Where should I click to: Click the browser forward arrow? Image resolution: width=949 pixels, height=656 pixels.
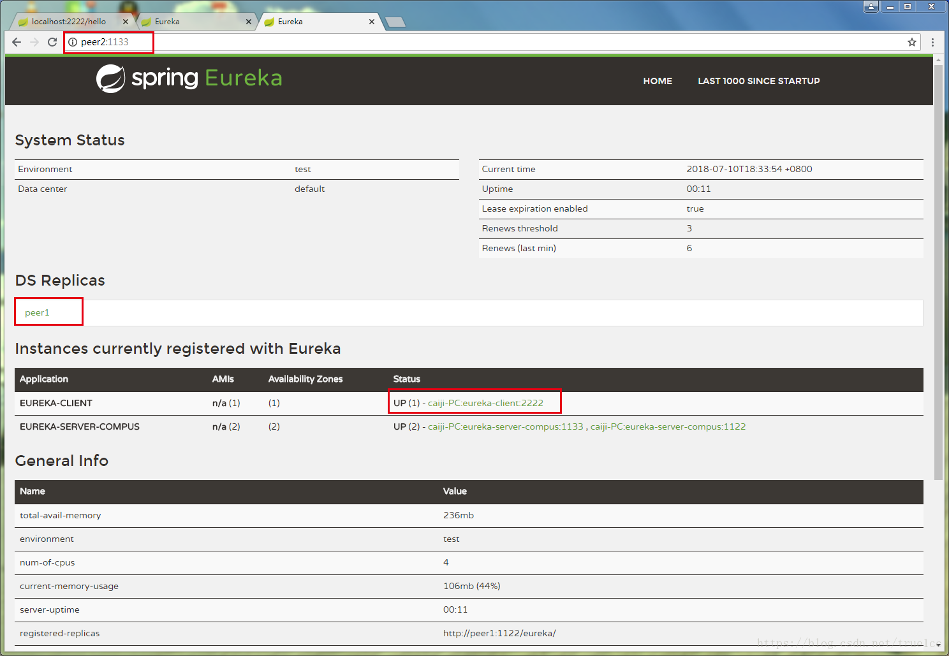(x=34, y=42)
